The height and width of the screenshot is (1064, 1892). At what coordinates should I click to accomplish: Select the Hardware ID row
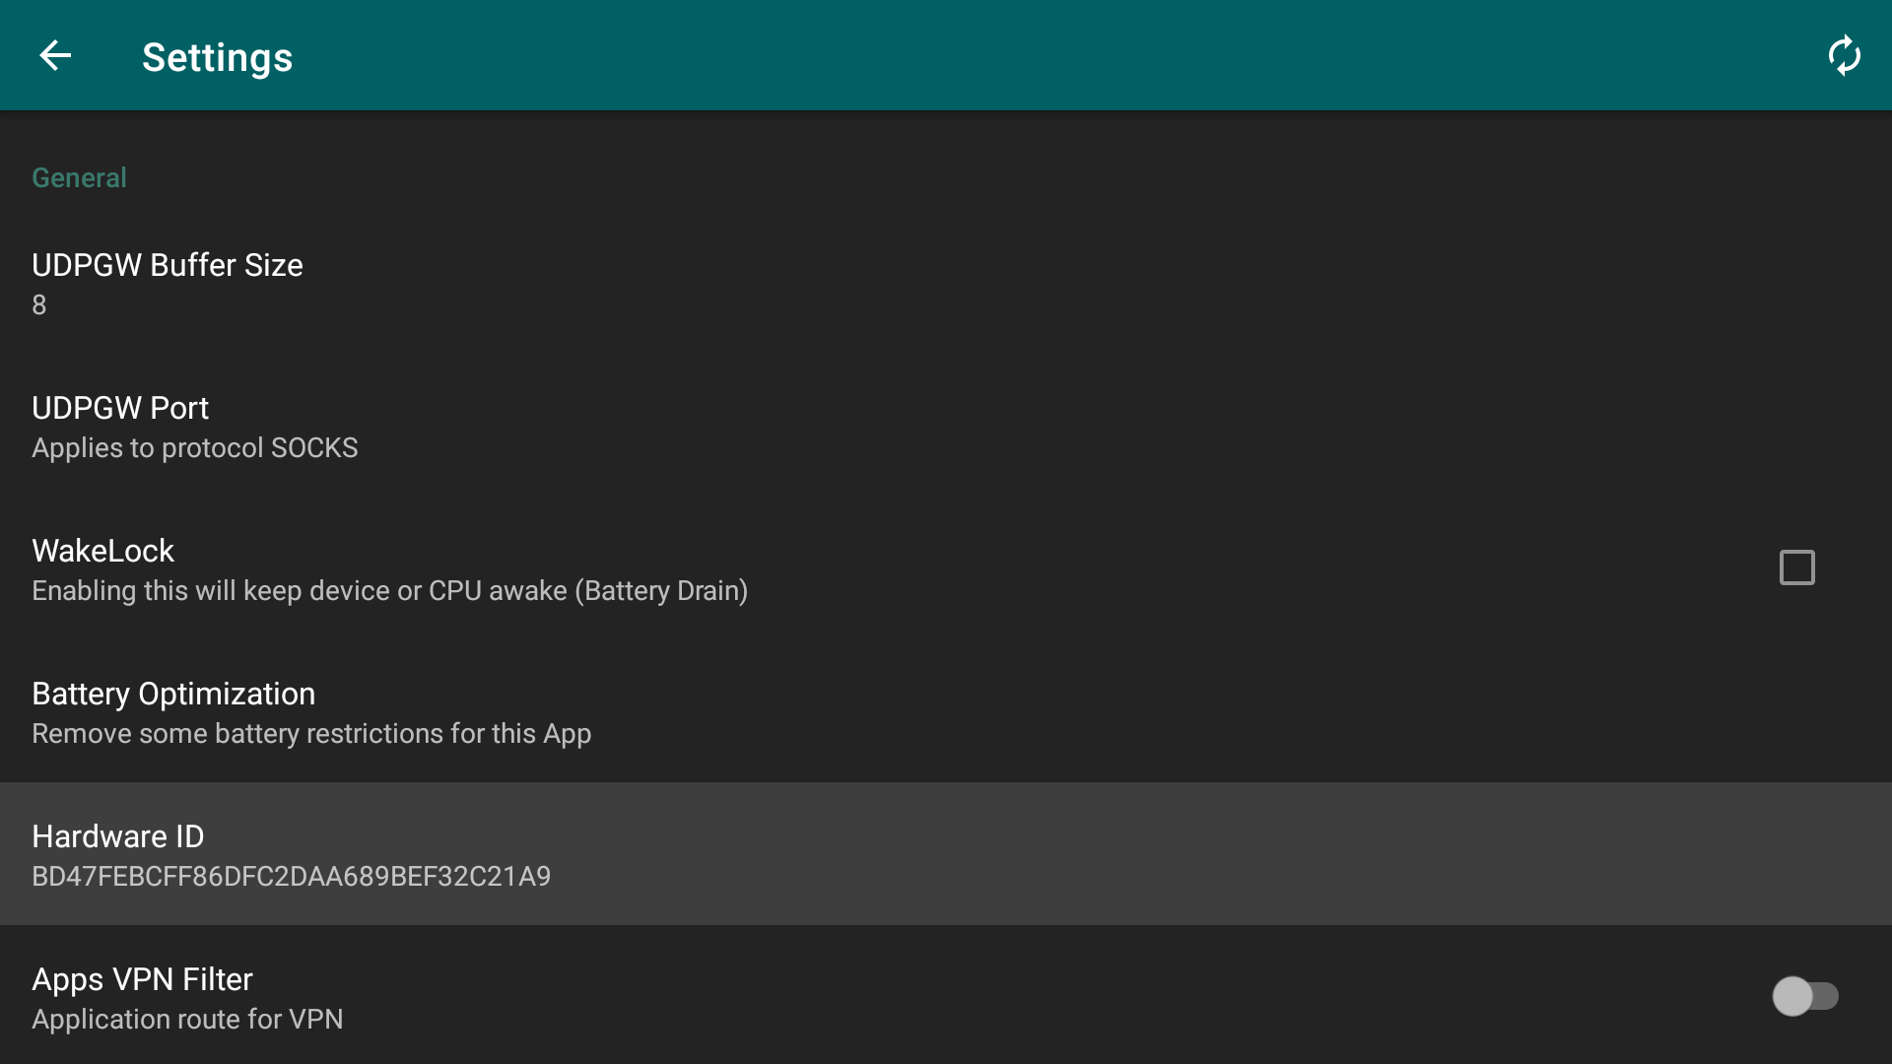tap(946, 854)
